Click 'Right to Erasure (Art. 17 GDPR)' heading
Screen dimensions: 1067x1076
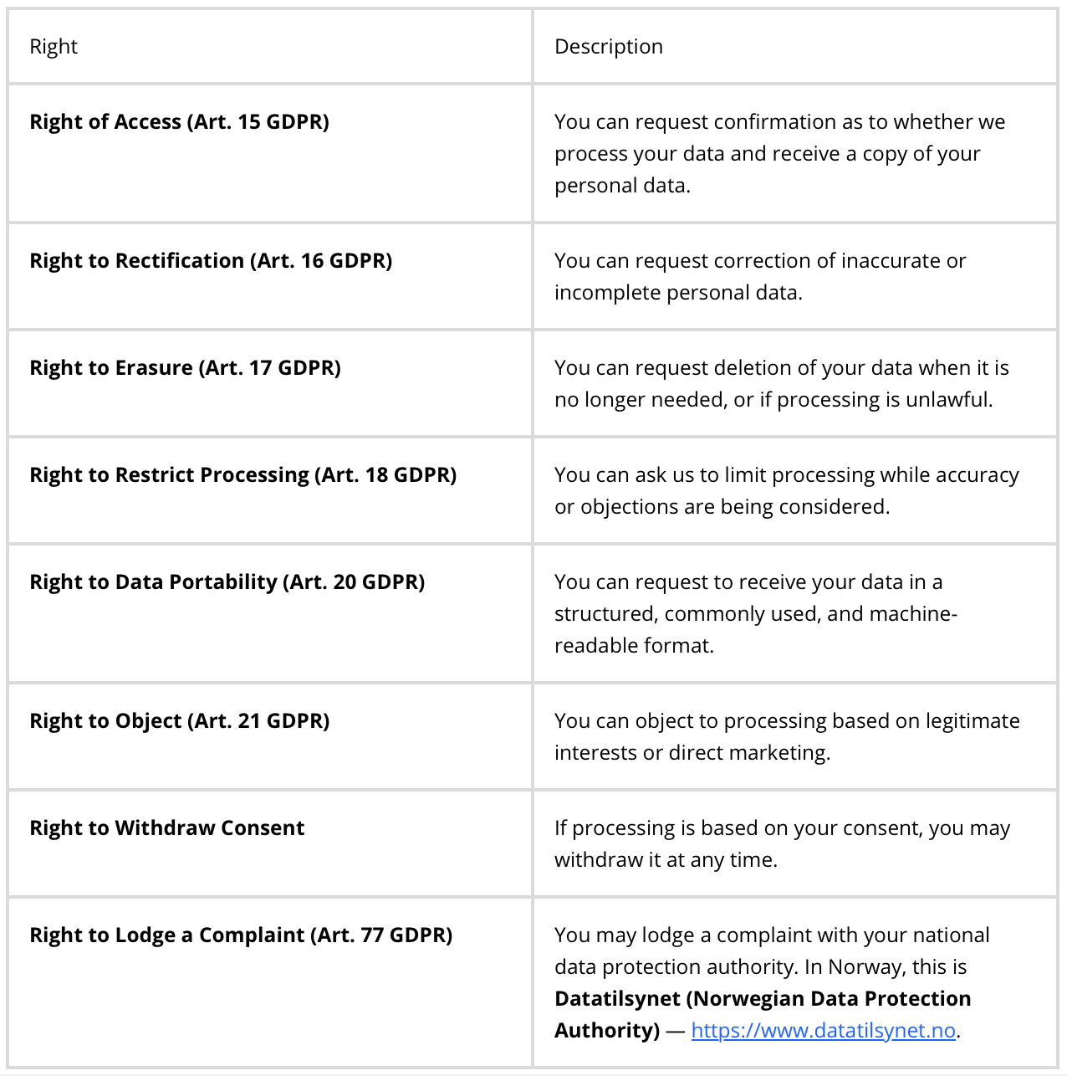click(185, 368)
